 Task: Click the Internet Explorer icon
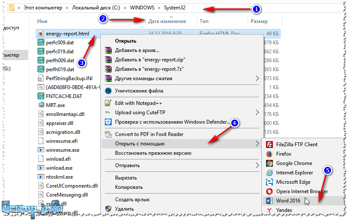tap(269, 173)
